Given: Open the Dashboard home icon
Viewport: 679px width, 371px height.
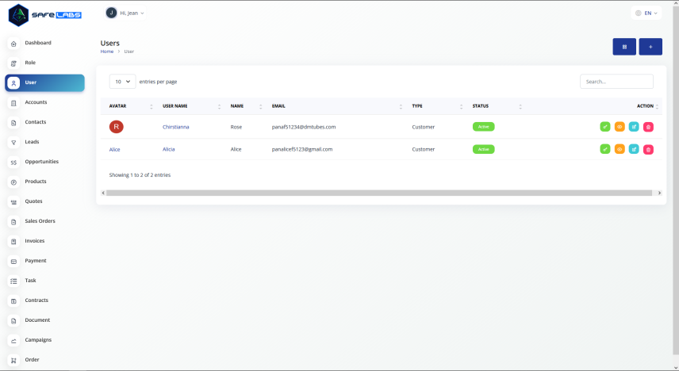Looking at the screenshot, I should pyautogui.click(x=13, y=44).
